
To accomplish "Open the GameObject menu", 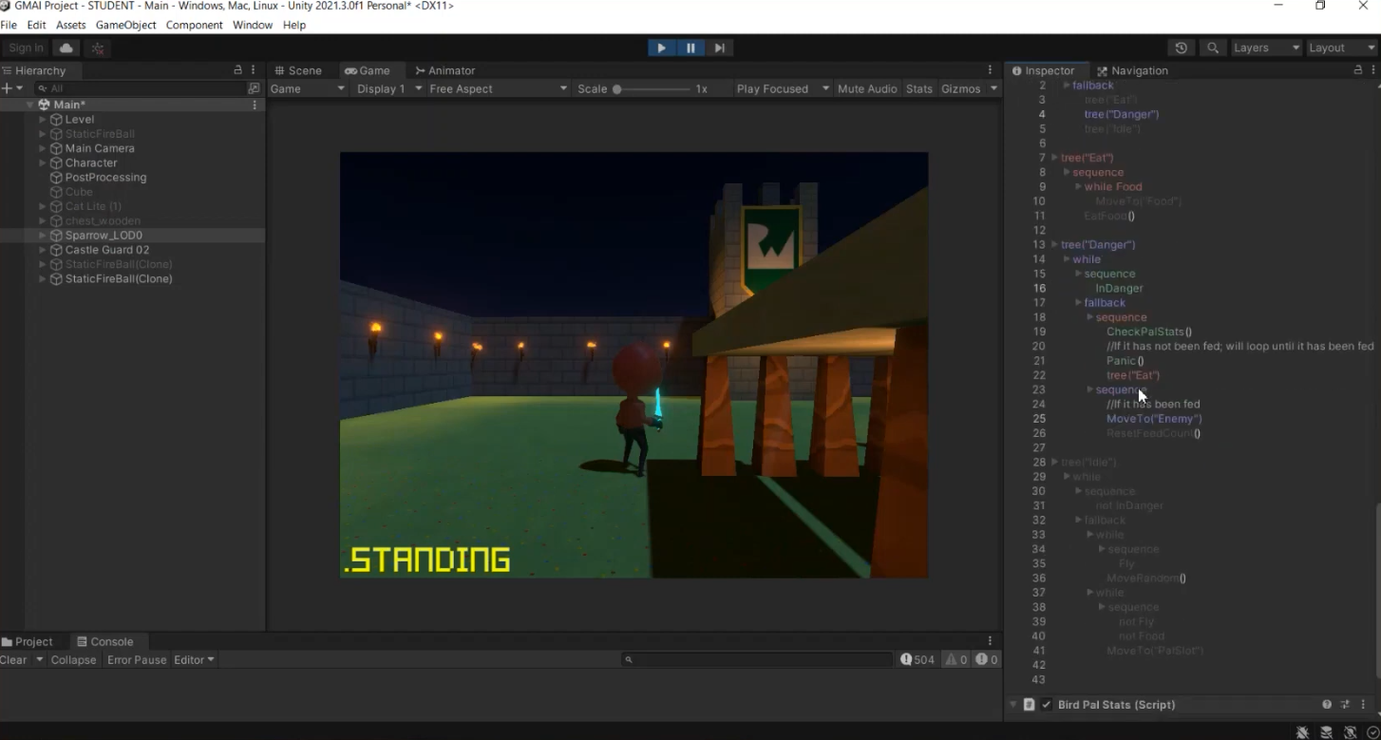I will (x=125, y=25).
